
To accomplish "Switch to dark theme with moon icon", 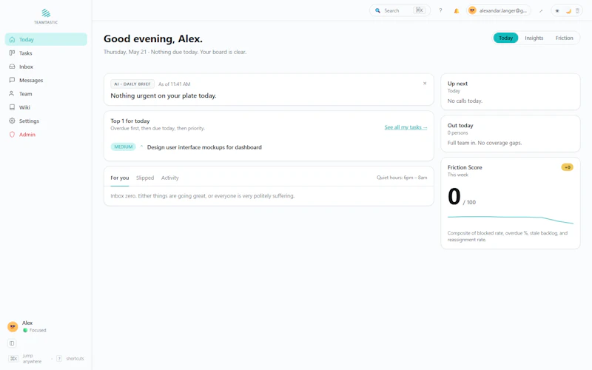I will pyautogui.click(x=568, y=10).
